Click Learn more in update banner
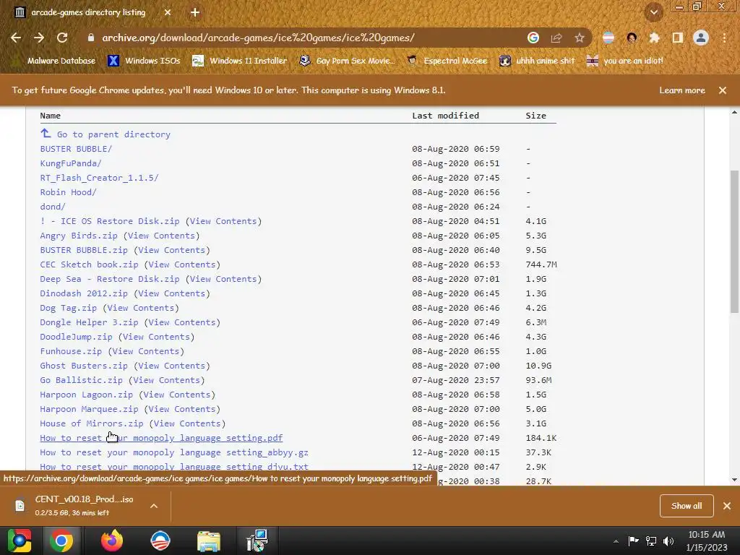 [x=682, y=90]
